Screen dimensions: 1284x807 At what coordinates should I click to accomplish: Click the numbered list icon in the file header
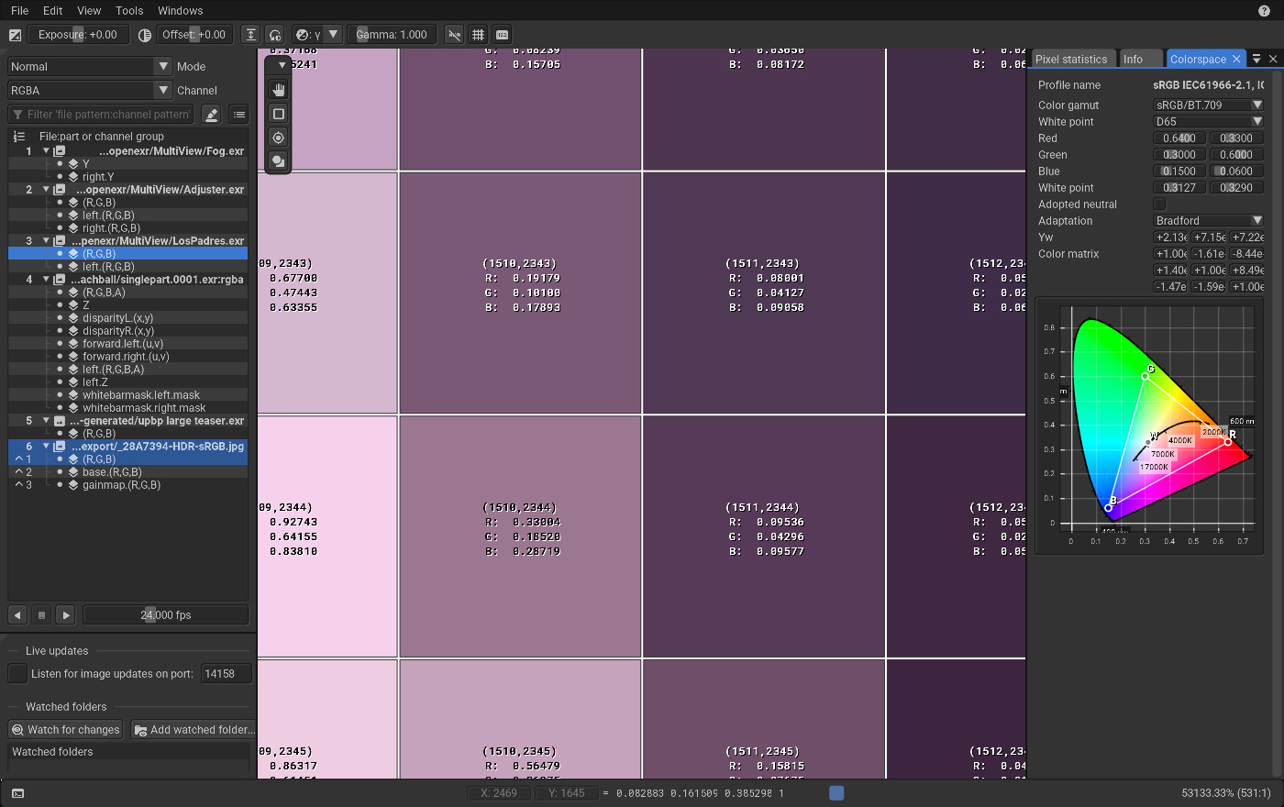(19, 137)
